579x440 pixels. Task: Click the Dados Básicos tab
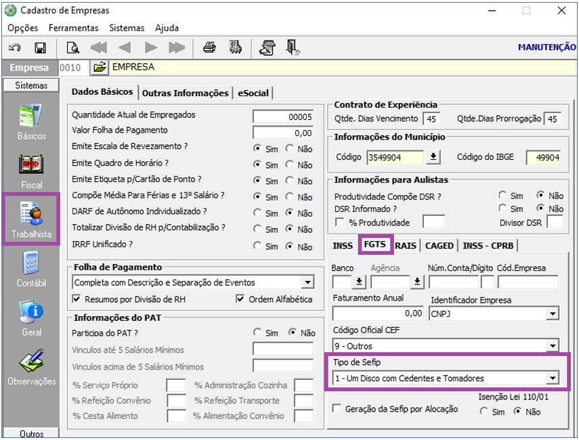tap(102, 92)
